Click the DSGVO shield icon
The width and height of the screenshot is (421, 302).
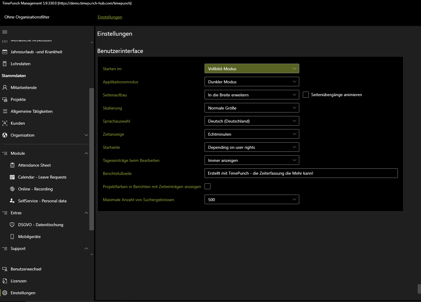12,225
